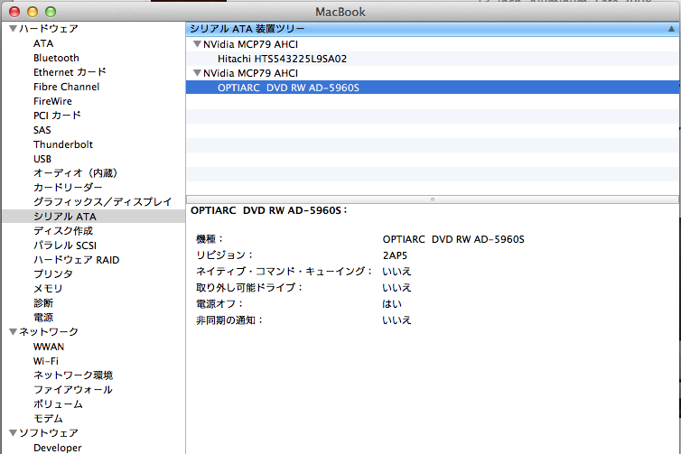Click the 非同期の通知 label
This screenshot has width=681, height=454.
[229, 320]
